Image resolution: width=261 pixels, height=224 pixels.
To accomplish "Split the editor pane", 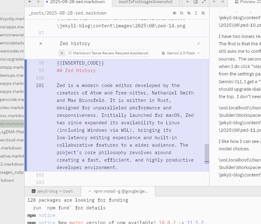I will coord(196,2).
